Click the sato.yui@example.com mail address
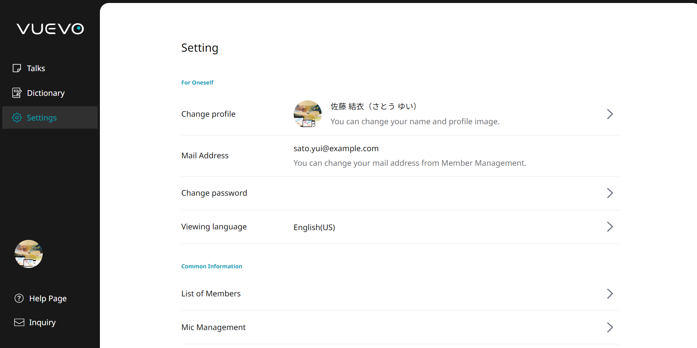Image resolution: width=697 pixels, height=348 pixels. 336,149
